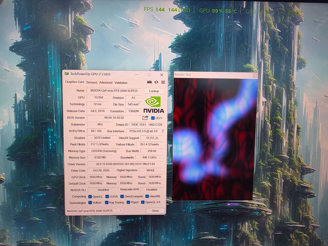Open the GPU-Z hamburger menu icon
Viewport: 328px width, 246px height.
point(163,82)
